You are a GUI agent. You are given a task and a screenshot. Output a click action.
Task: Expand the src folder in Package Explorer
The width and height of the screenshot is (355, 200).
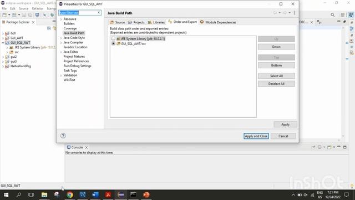coord(7,52)
